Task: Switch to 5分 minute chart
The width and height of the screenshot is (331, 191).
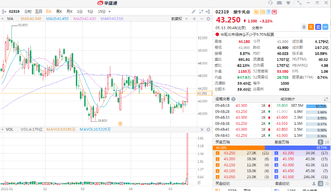Action: point(90,11)
